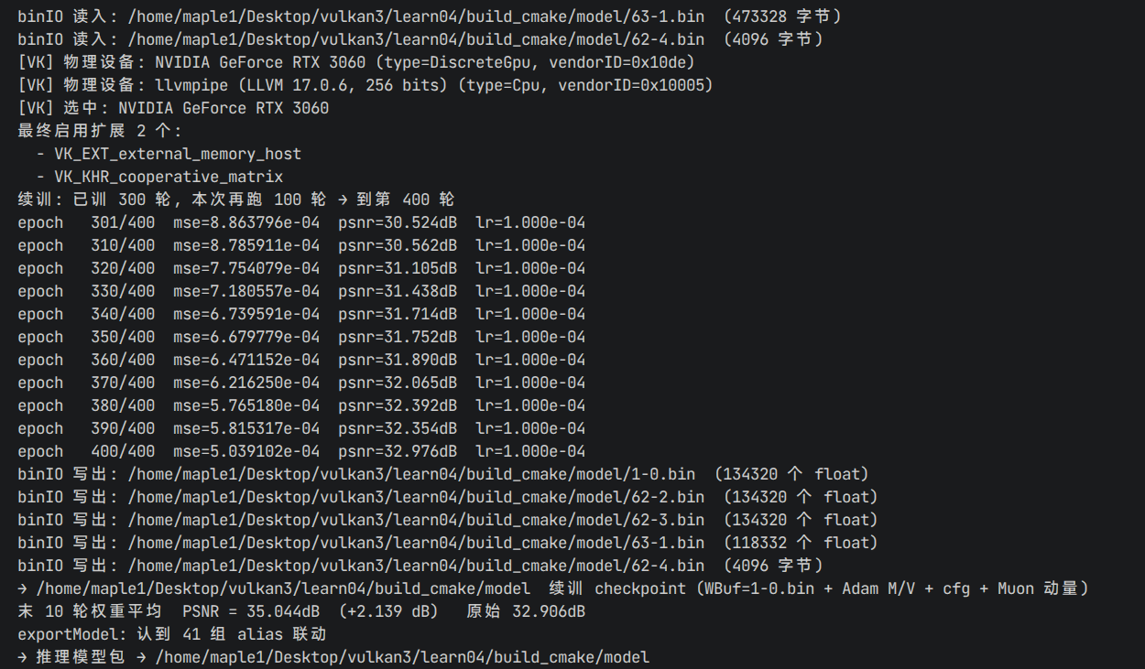1145x669 pixels.
Task: Open the written model/1-0.bin file path
Action: coord(411,474)
